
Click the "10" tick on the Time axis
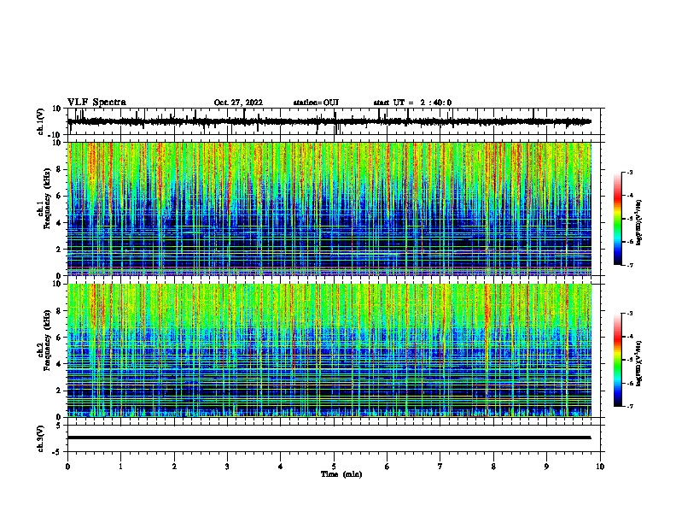tap(600, 467)
